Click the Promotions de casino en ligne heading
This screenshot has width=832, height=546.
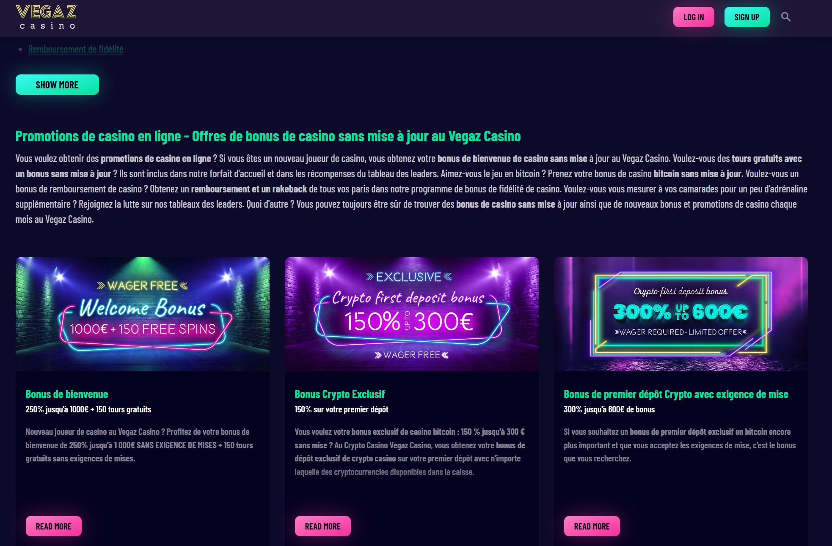pos(268,136)
